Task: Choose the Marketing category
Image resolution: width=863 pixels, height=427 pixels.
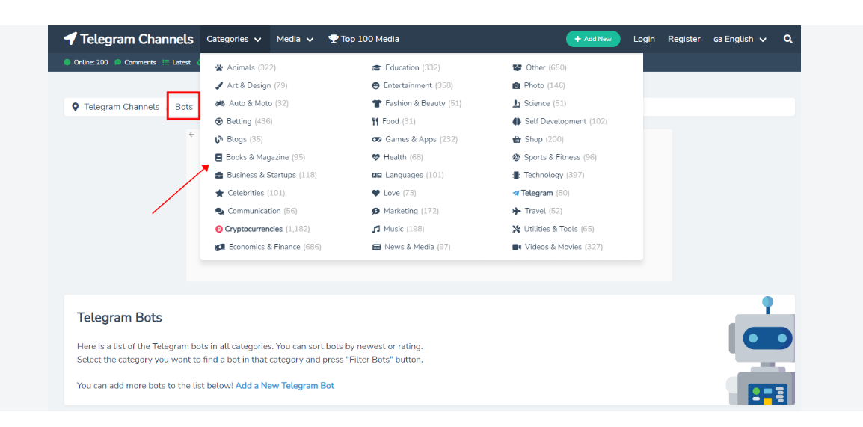Action: point(405,212)
